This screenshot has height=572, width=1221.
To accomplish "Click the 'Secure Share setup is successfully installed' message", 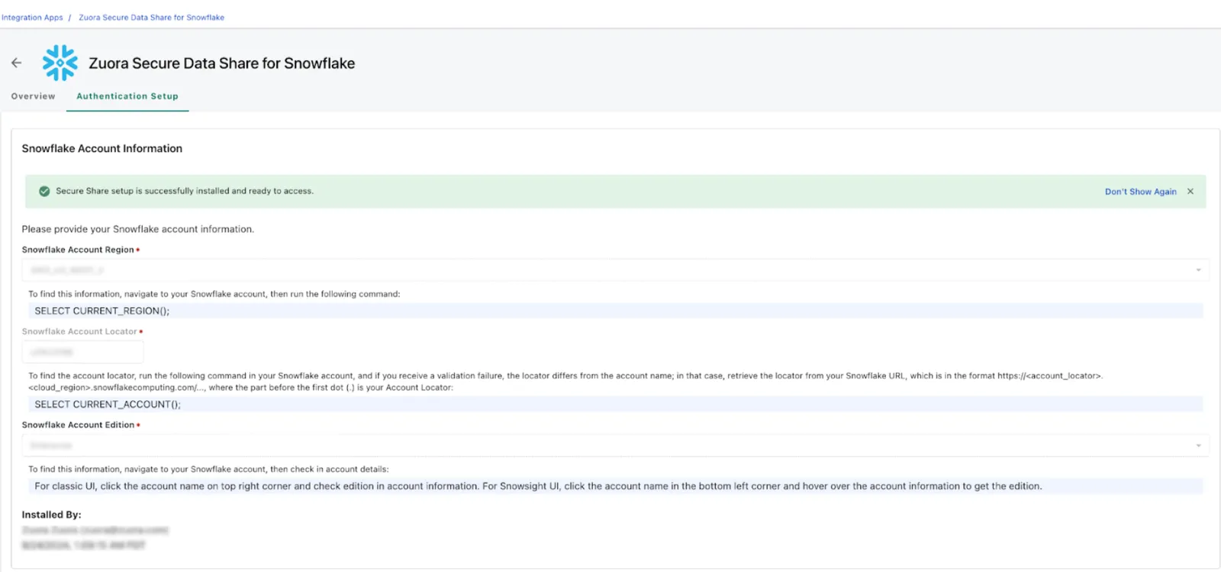I will (x=185, y=191).
